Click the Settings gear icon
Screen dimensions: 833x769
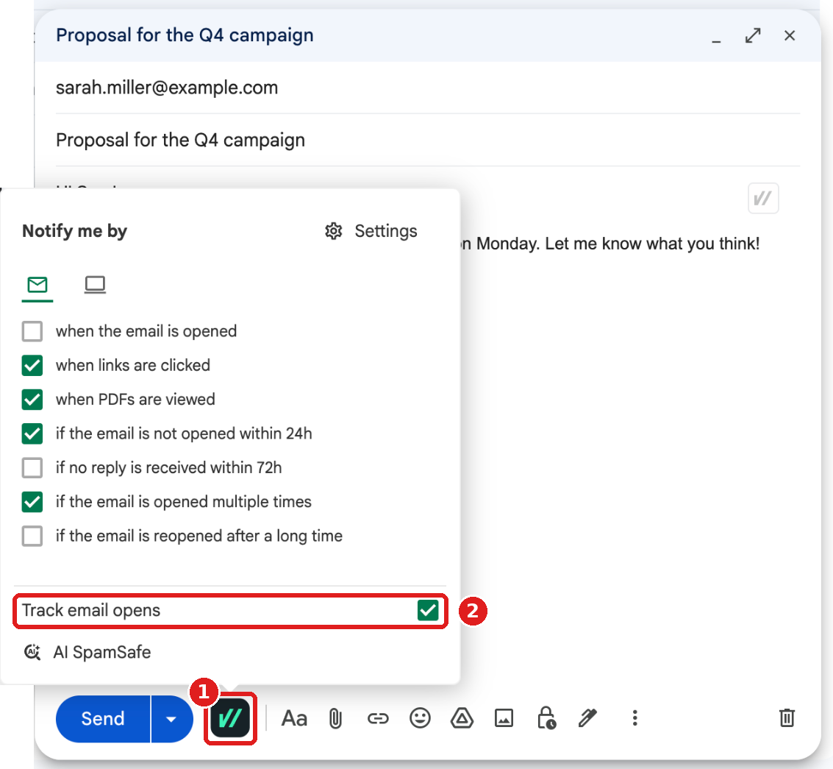pyautogui.click(x=334, y=231)
